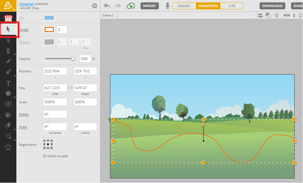
Task: Select the Pencil tool
Action: (8, 61)
